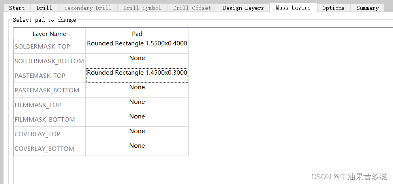The width and height of the screenshot is (393, 184).
Task: Click the Pad column header
Action: [137, 34]
